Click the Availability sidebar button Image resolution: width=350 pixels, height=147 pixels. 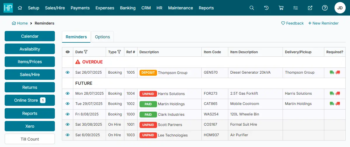click(x=30, y=49)
